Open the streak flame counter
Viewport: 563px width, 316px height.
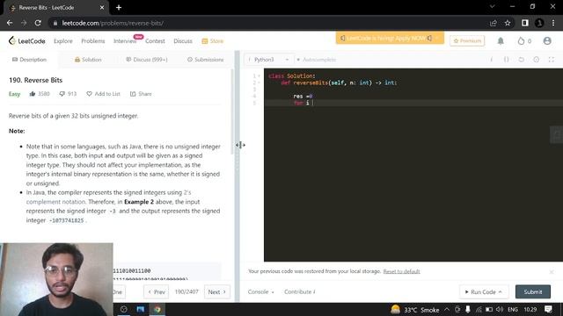point(524,41)
